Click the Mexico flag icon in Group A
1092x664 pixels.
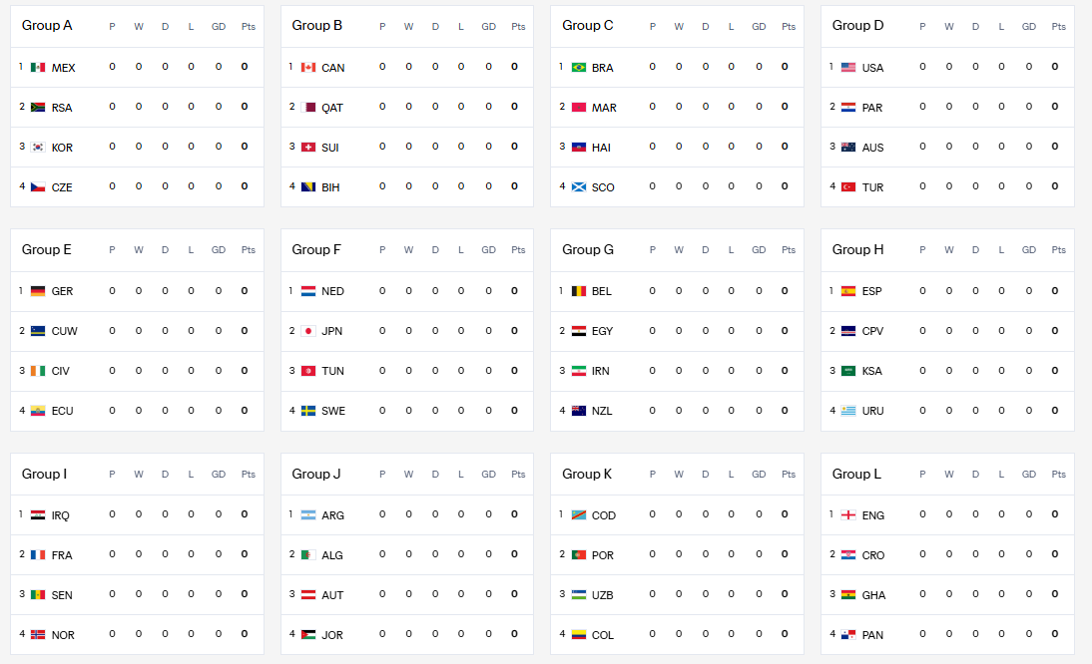39,68
